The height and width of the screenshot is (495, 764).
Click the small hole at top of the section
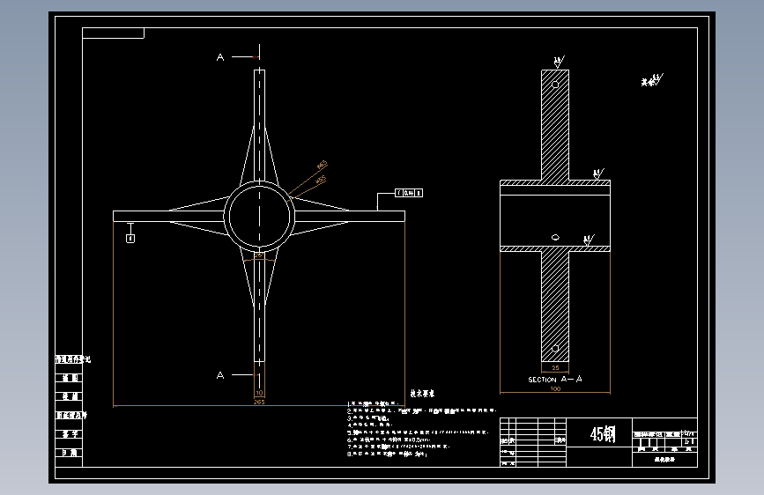(555, 85)
